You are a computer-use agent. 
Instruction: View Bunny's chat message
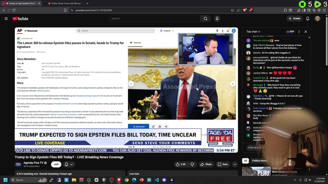coord(275,68)
